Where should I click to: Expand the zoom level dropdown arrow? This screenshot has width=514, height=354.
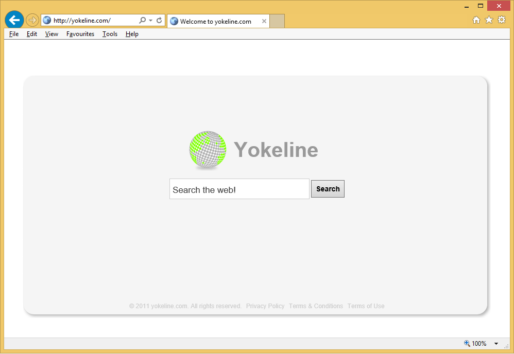coord(496,344)
